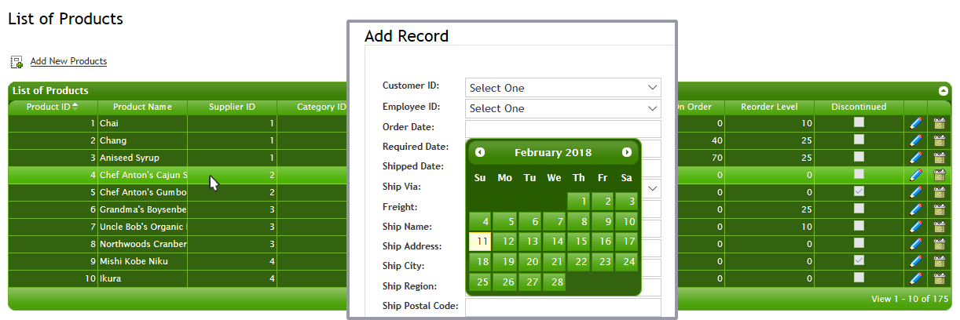Click edit pencil icon for Ikura row
This screenshot has width=960, height=320.
tap(915, 278)
